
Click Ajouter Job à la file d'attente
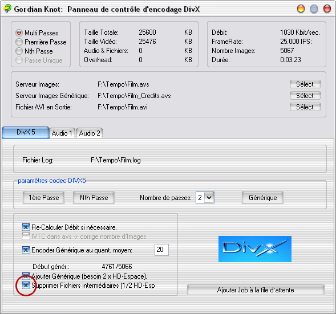(256, 290)
